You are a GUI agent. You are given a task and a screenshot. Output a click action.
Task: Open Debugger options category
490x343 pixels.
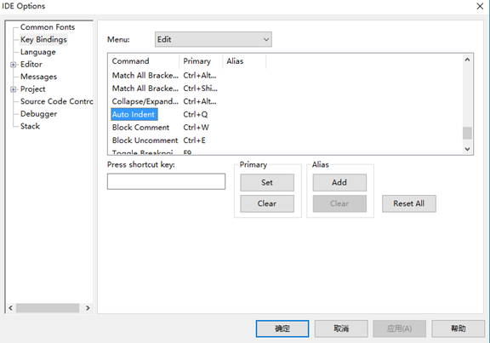pyautogui.click(x=38, y=114)
